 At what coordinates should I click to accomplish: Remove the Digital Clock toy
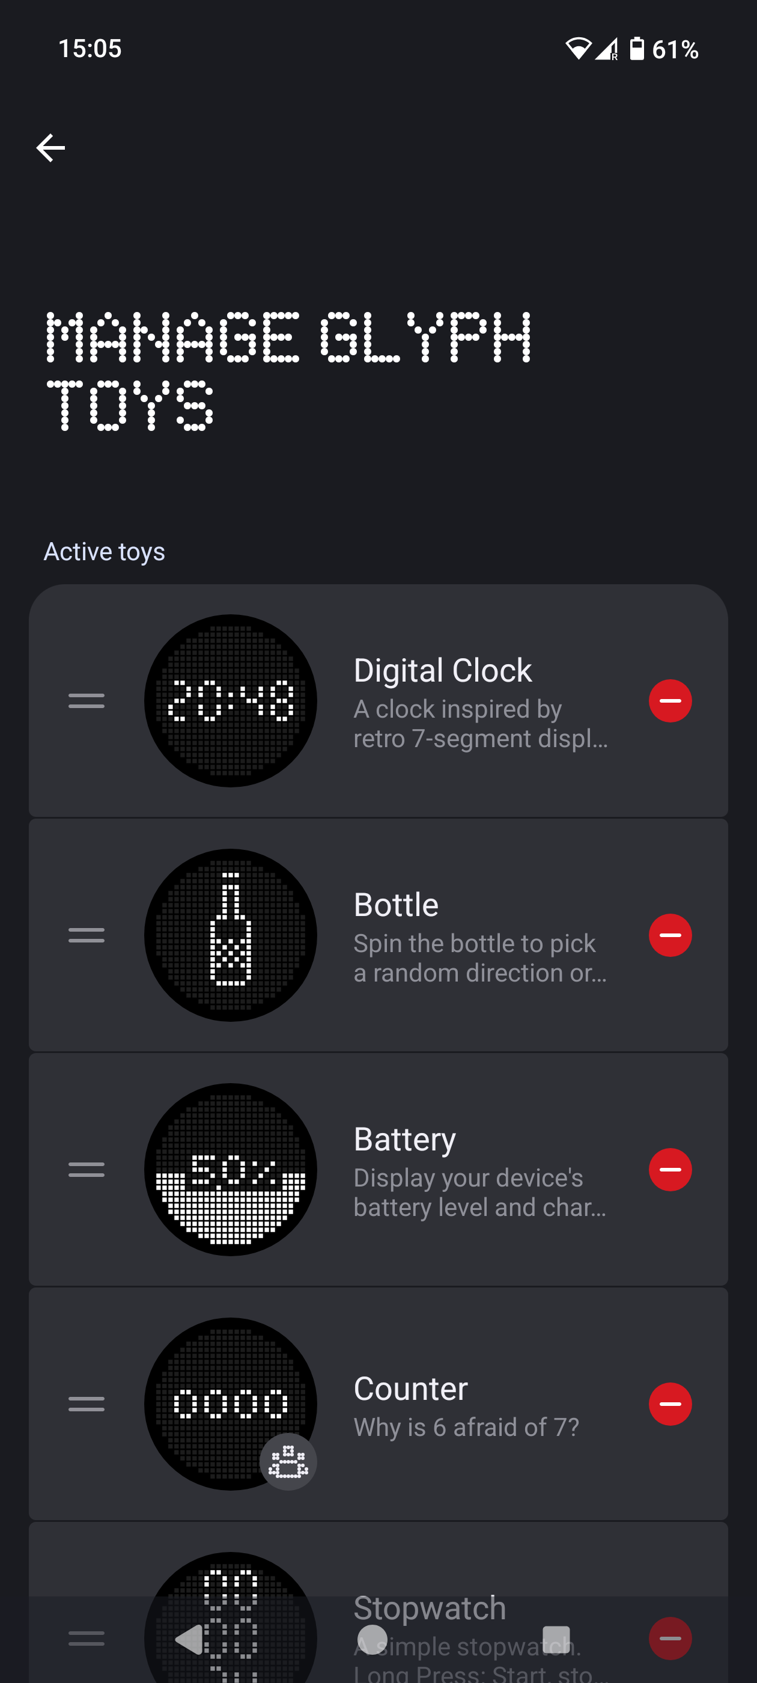pos(669,701)
